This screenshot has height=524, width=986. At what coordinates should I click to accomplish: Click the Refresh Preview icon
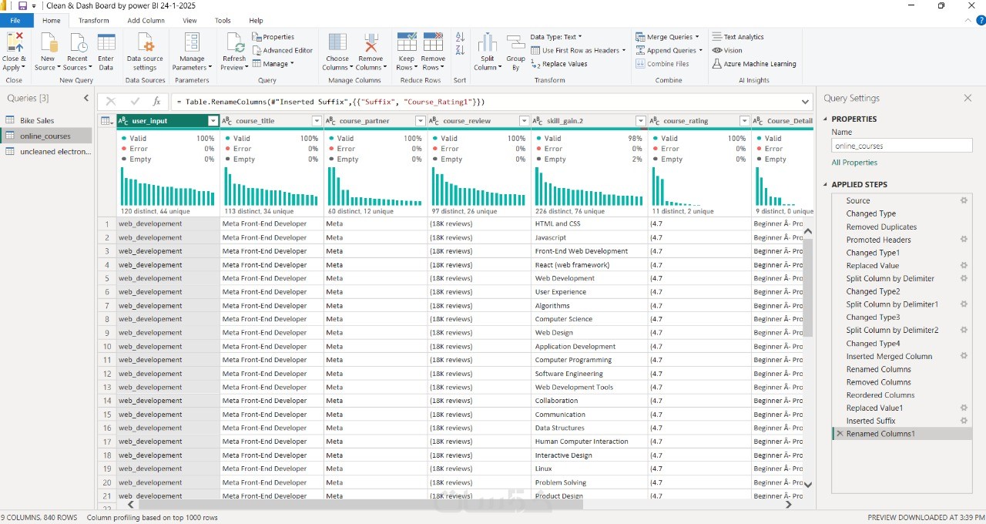(x=234, y=42)
